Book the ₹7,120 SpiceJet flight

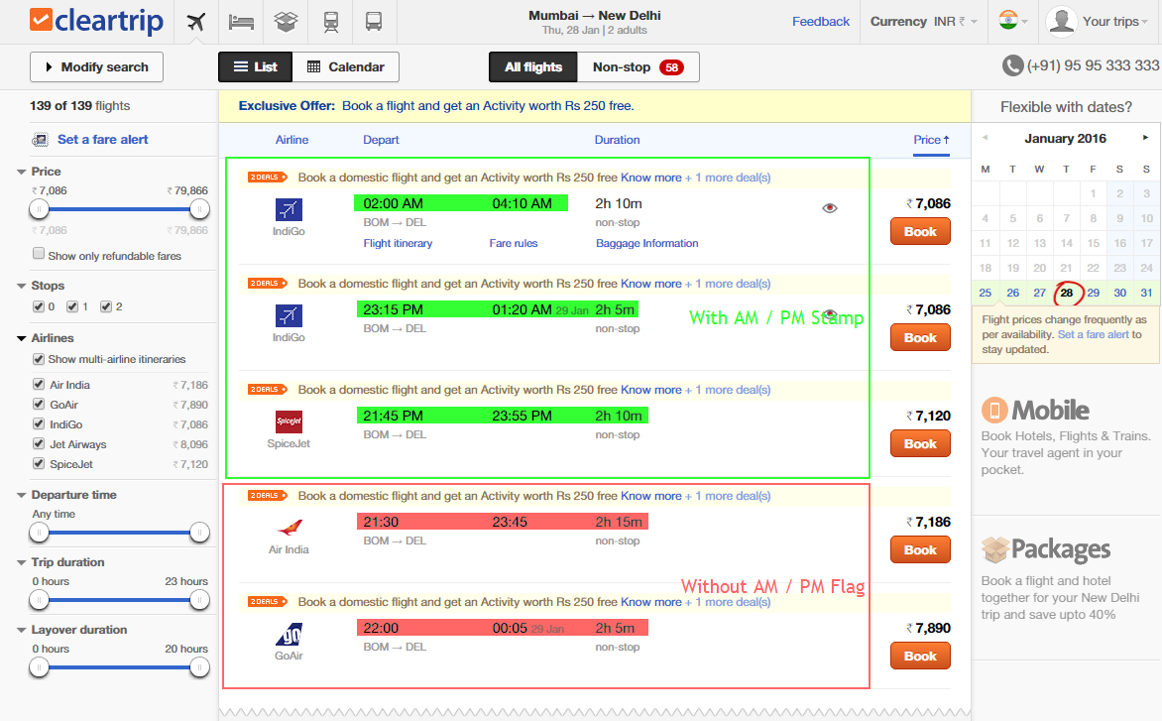point(920,444)
